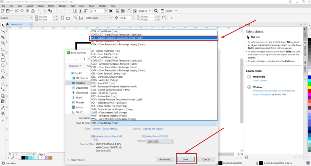Select Downloads in the folder tree
Viewport: 311px width, 166px height.
(82, 93)
